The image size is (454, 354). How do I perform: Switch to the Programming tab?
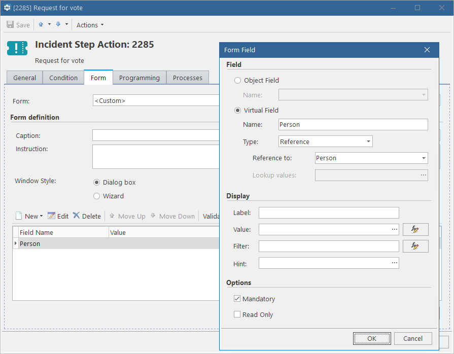139,78
